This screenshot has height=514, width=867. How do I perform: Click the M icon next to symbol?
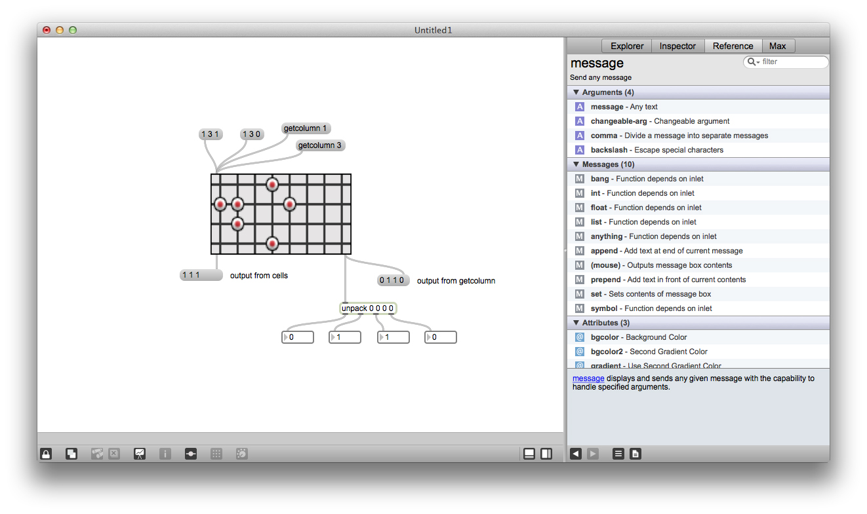580,308
